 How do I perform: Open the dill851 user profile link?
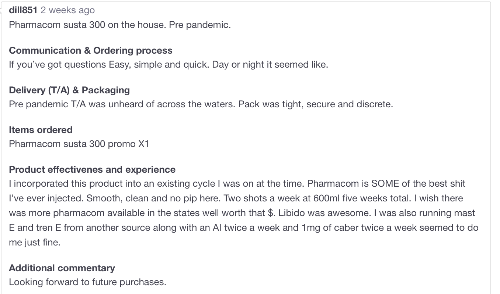(x=23, y=10)
